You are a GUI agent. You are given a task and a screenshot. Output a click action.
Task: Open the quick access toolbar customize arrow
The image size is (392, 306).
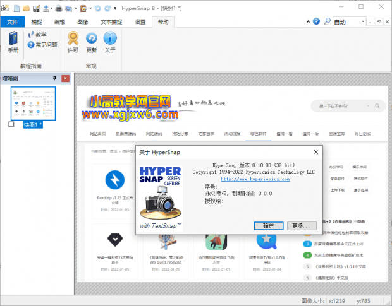click(x=115, y=8)
